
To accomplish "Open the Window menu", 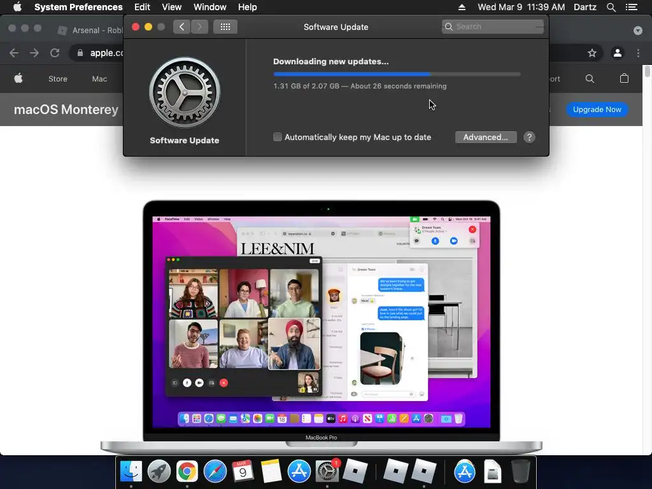I will click(x=209, y=7).
